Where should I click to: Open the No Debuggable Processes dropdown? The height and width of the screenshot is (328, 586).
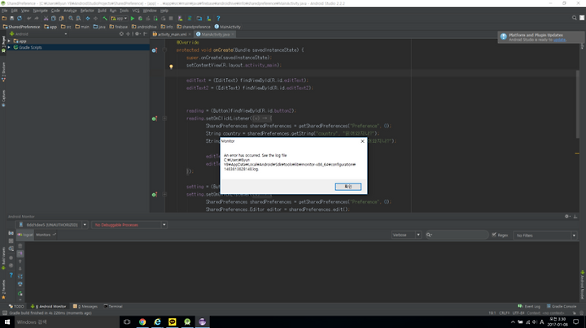click(129, 225)
